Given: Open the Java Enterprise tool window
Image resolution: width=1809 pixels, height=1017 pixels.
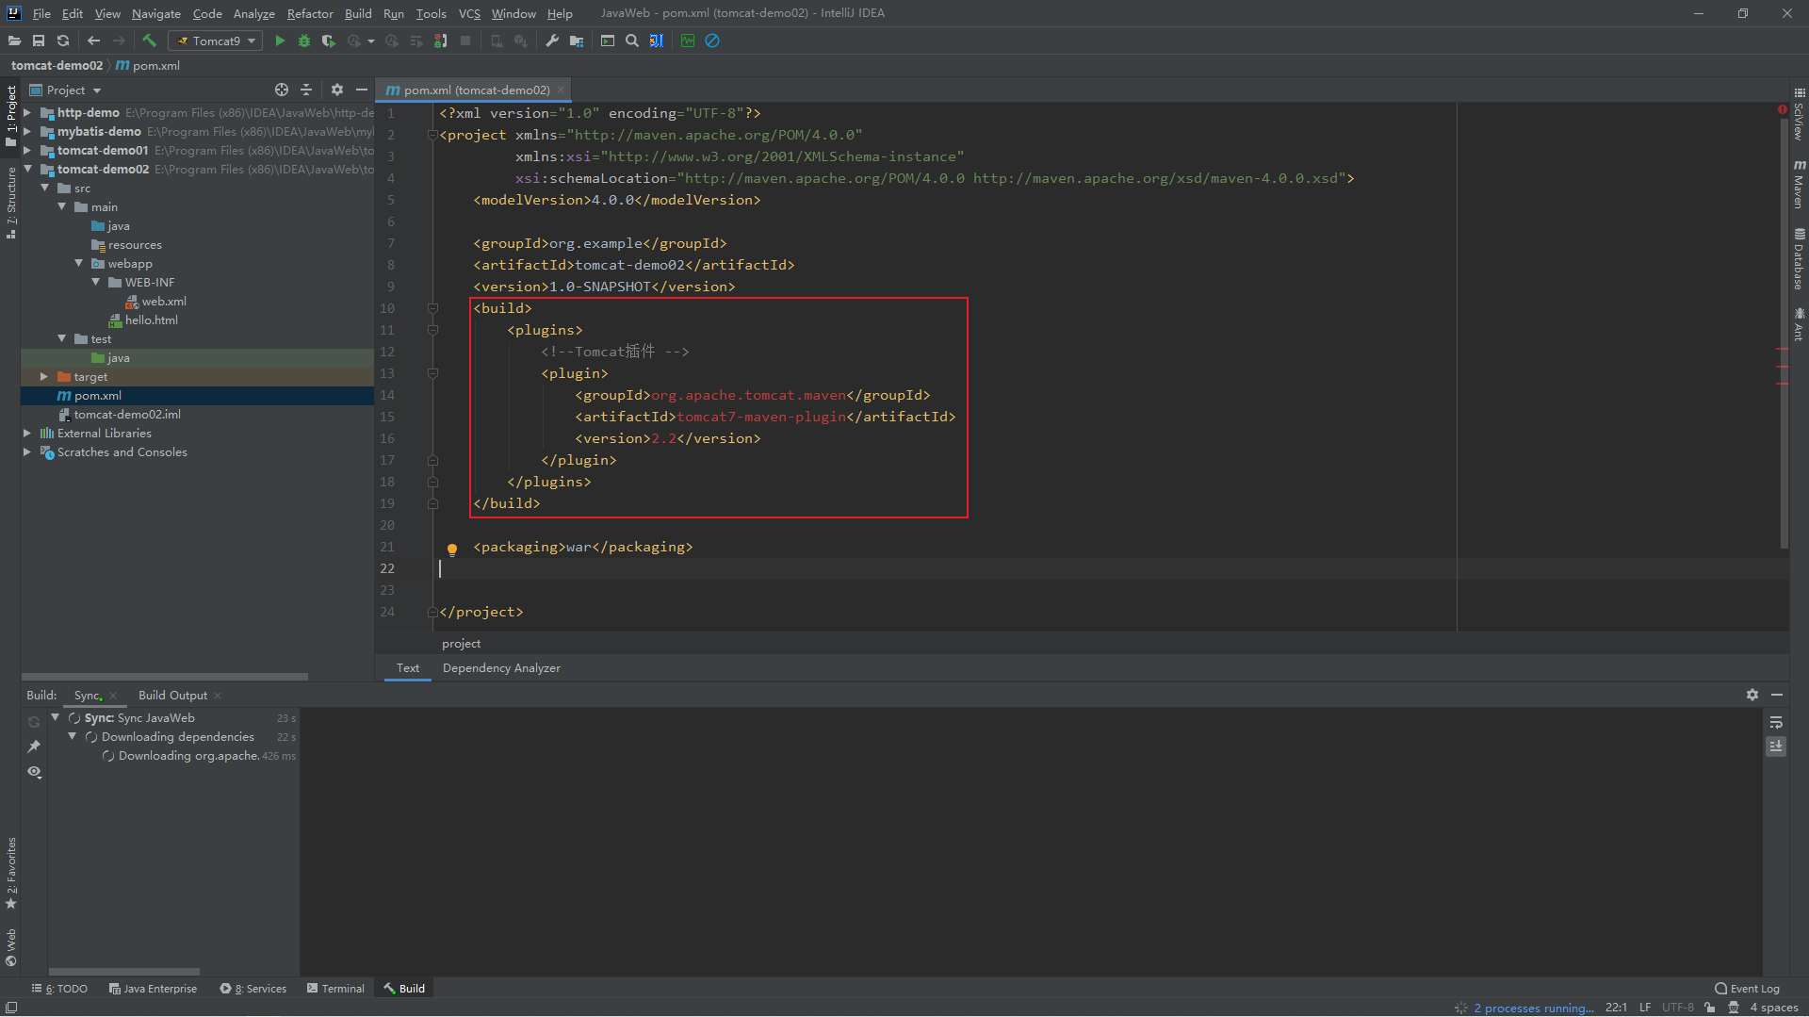Looking at the screenshot, I should (x=153, y=989).
